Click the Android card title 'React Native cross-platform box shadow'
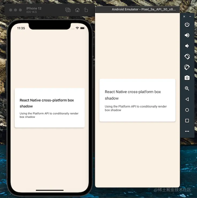 (x=133, y=95)
